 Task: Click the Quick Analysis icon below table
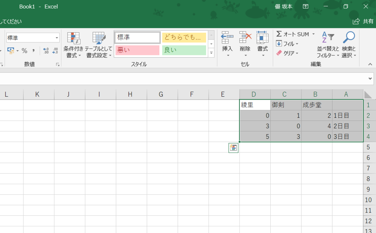pyautogui.click(x=233, y=148)
